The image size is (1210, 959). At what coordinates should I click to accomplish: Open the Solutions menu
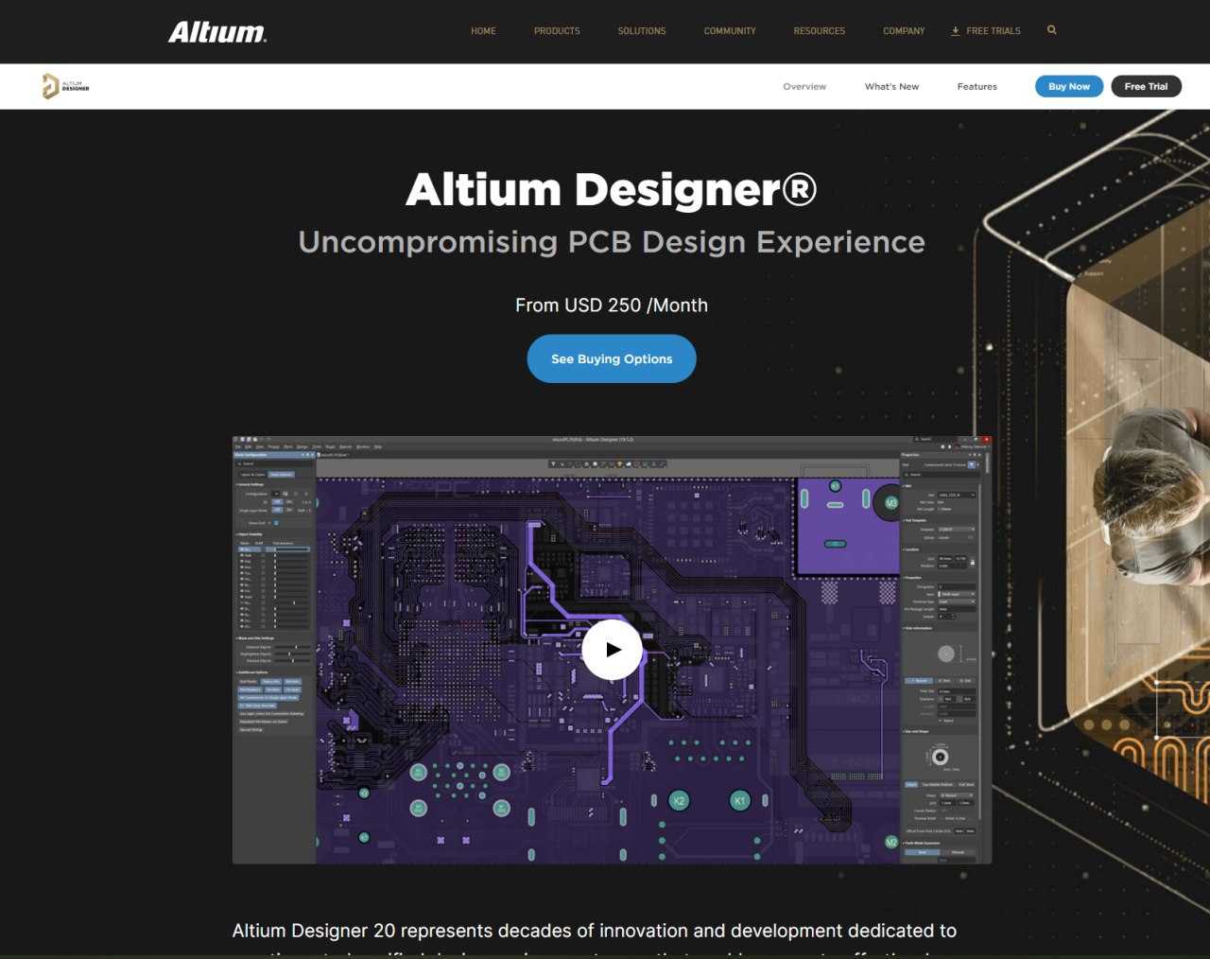pyautogui.click(x=642, y=31)
